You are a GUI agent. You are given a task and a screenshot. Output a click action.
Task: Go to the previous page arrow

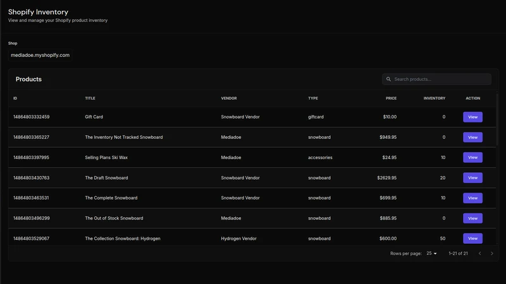[x=480, y=254]
